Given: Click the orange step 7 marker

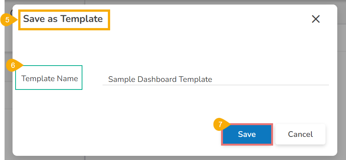Looking at the screenshot, I should (x=220, y=124).
